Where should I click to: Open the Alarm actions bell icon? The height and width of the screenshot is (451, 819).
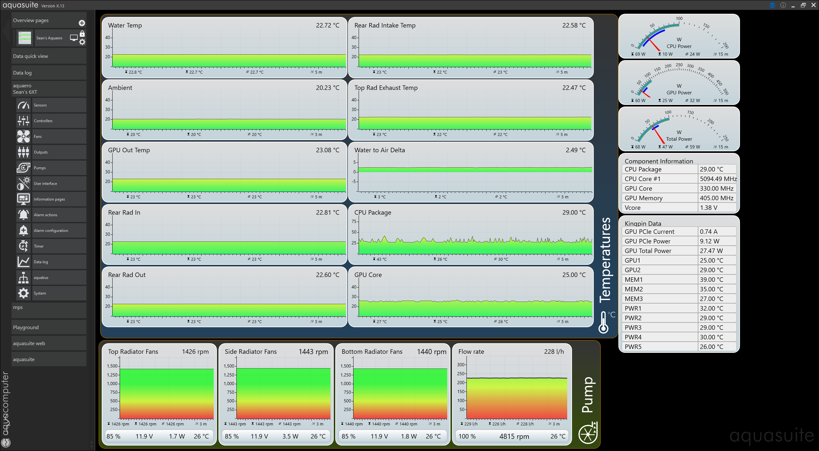23,215
